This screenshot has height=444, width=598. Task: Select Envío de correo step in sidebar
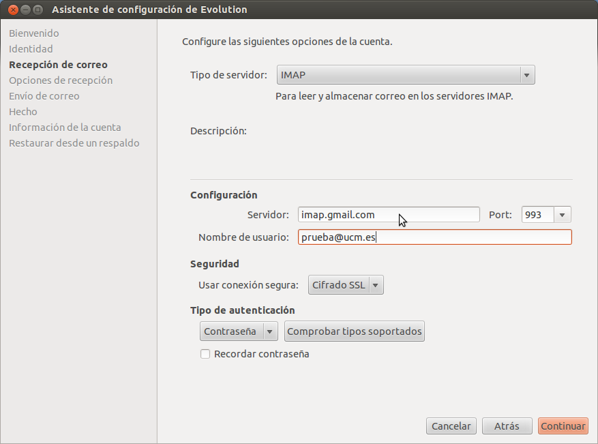[x=44, y=95]
